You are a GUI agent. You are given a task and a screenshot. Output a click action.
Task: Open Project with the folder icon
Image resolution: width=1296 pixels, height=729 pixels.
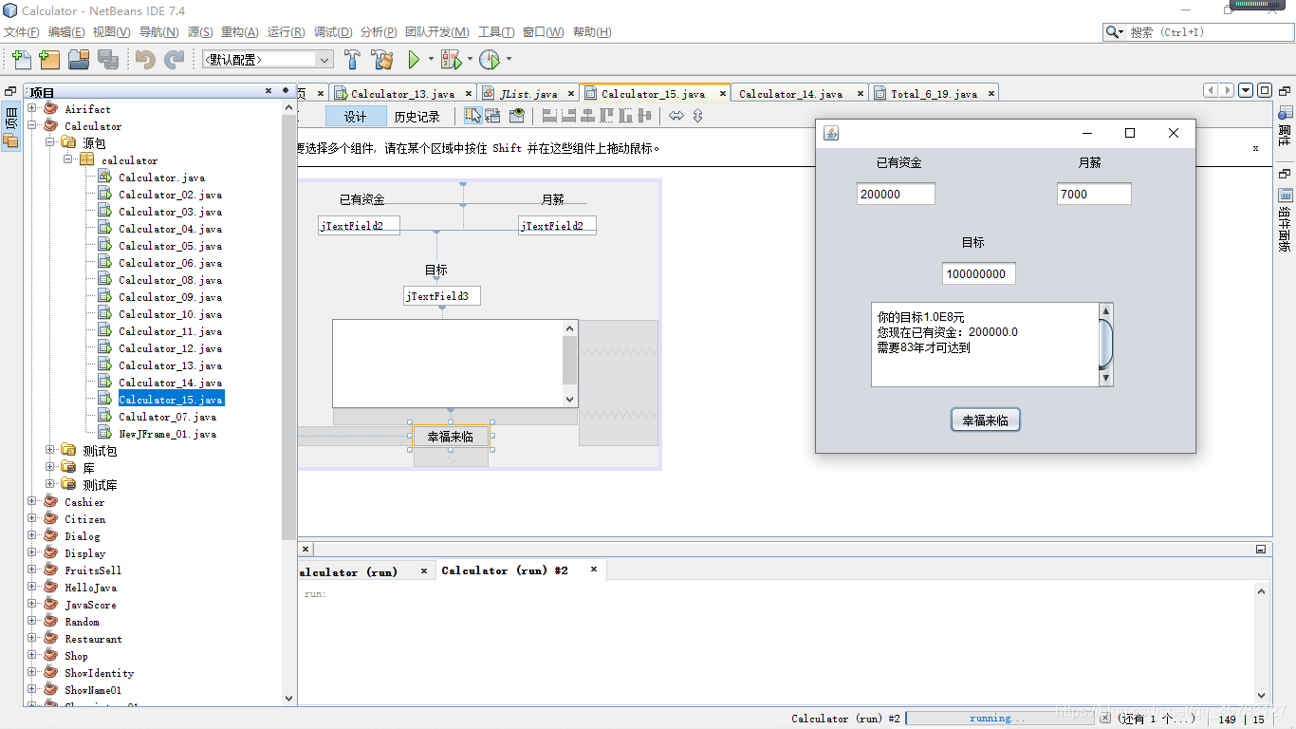tap(79, 60)
